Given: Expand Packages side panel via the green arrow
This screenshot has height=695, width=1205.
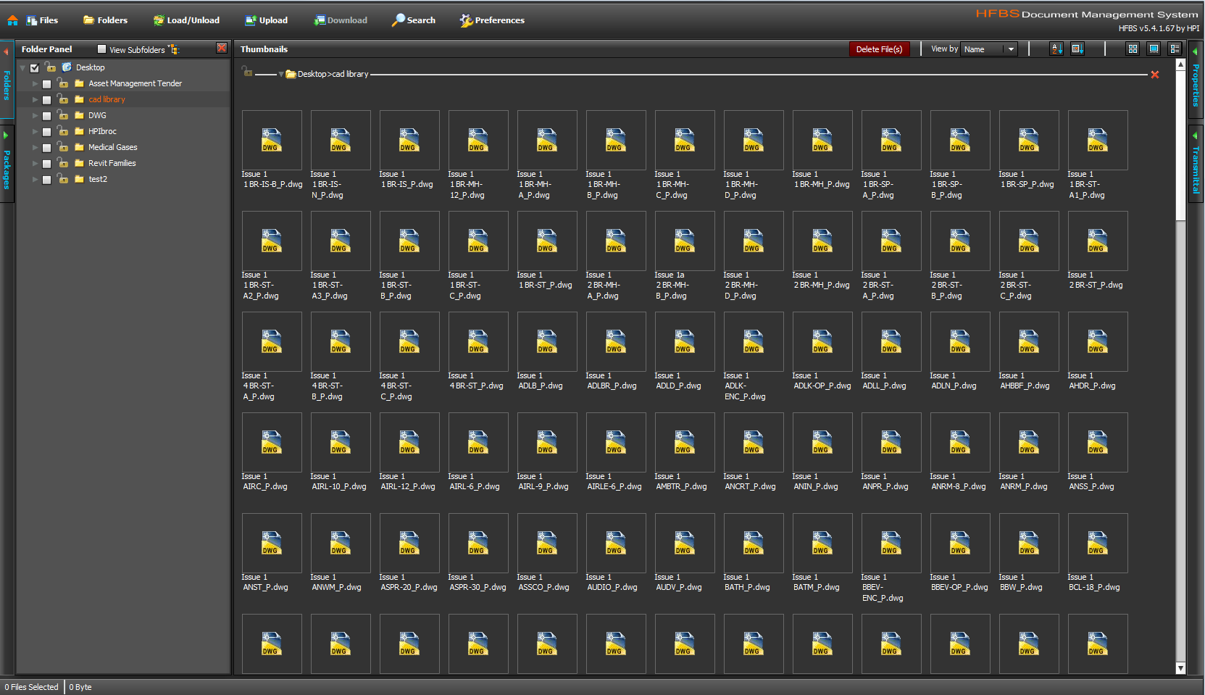Looking at the screenshot, I should (x=6, y=136).
